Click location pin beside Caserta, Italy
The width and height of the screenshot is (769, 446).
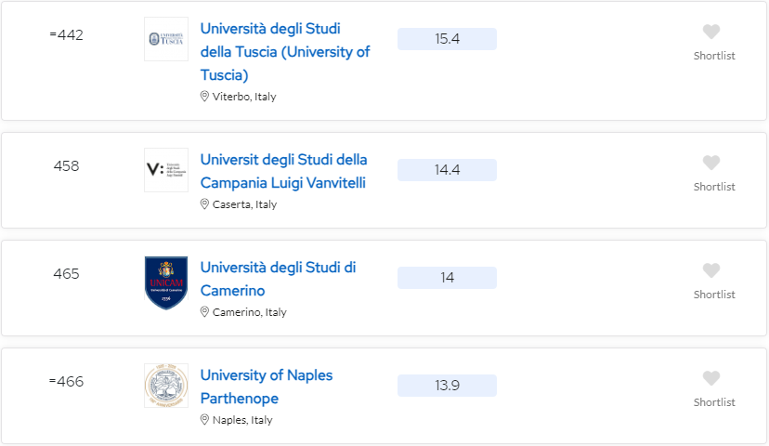pyautogui.click(x=204, y=204)
